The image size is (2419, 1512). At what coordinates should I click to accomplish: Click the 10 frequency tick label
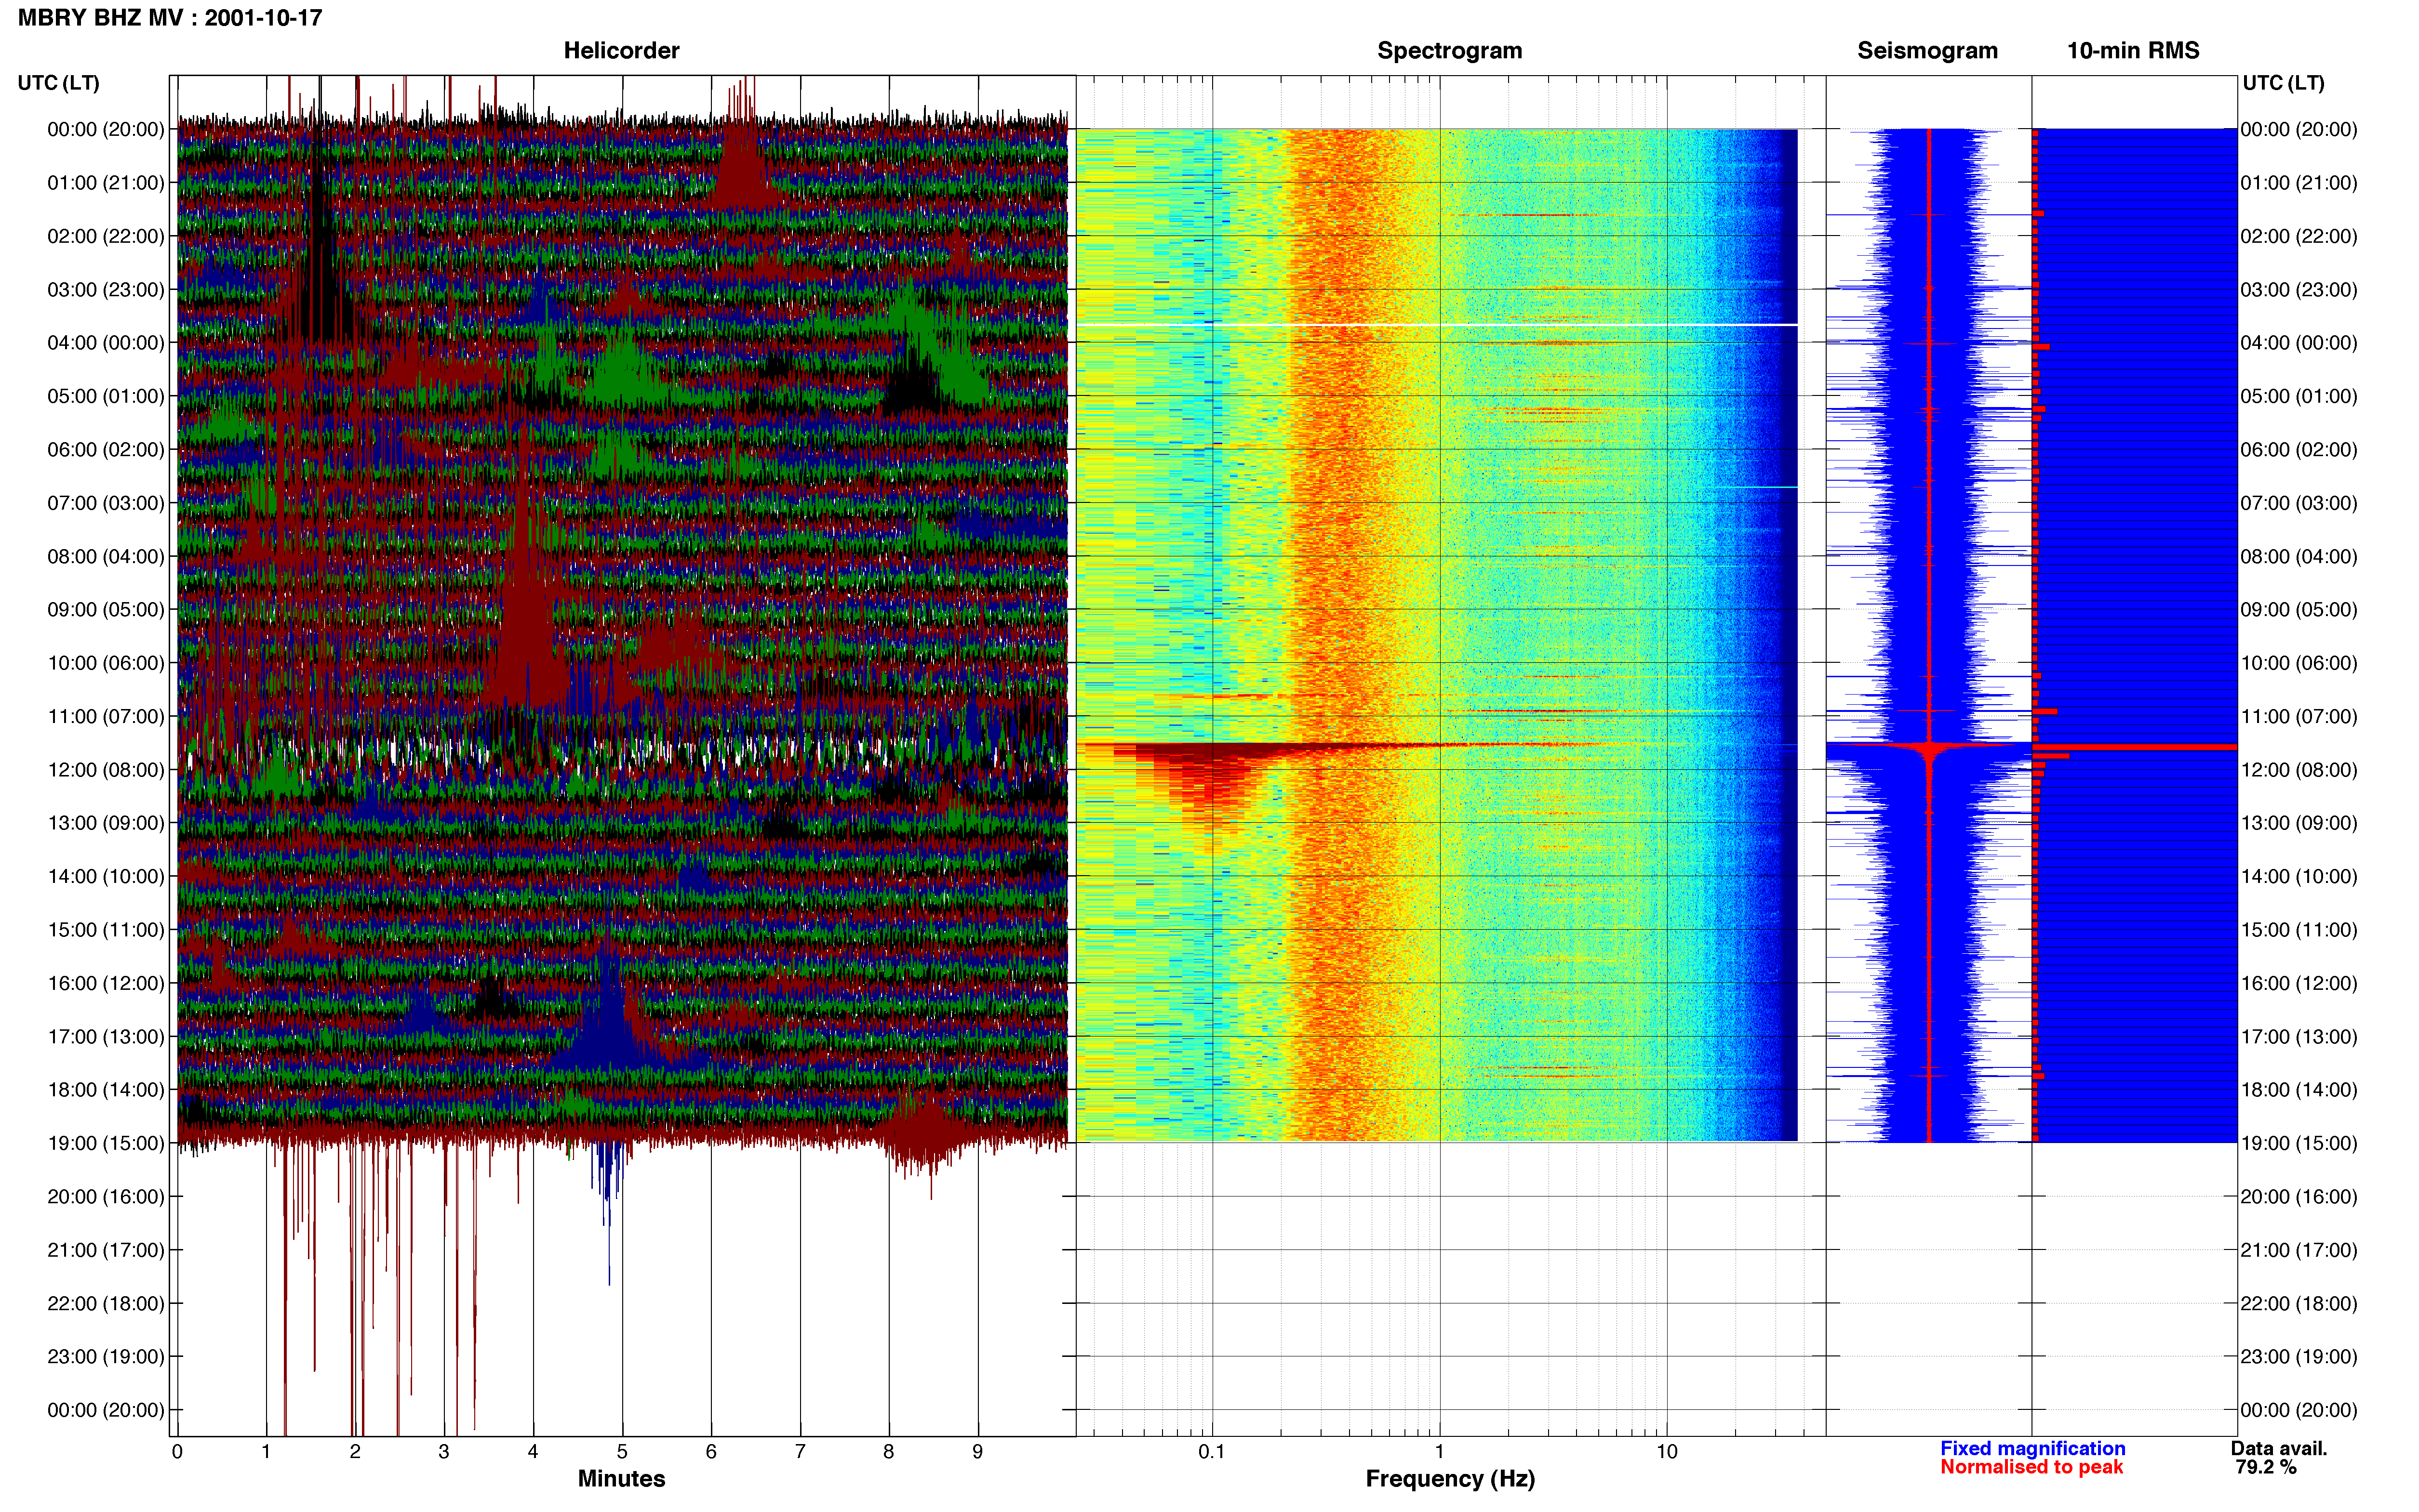tap(1667, 1451)
